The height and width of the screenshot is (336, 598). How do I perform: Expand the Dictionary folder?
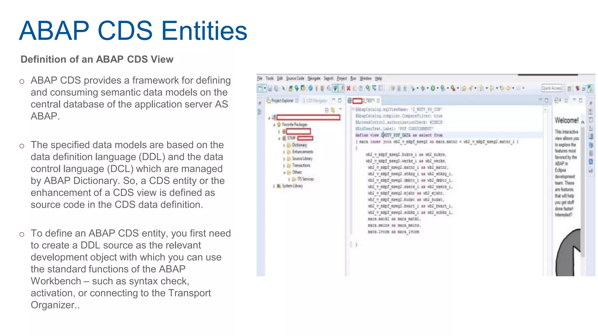click(x=284, y=145)
